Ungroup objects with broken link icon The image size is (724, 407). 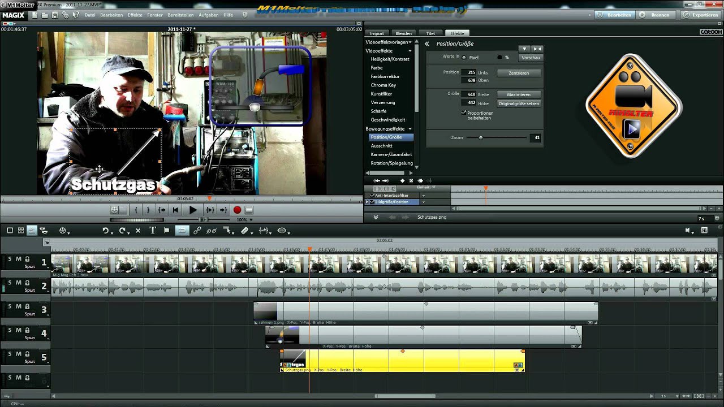click(212, 231)
